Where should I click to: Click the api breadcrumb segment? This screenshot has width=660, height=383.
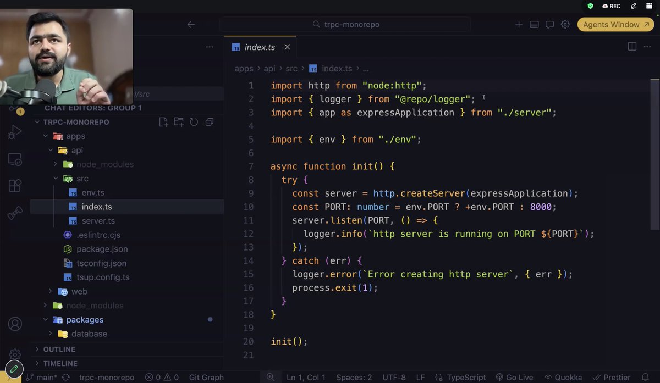coord(269,69)
